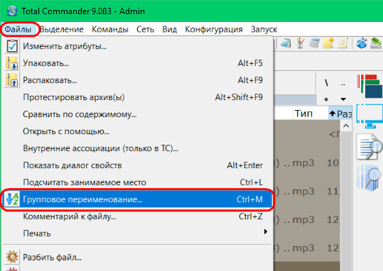Choose Сравнить по содержимому
This screenshot has width=383, height=271.
138,114
